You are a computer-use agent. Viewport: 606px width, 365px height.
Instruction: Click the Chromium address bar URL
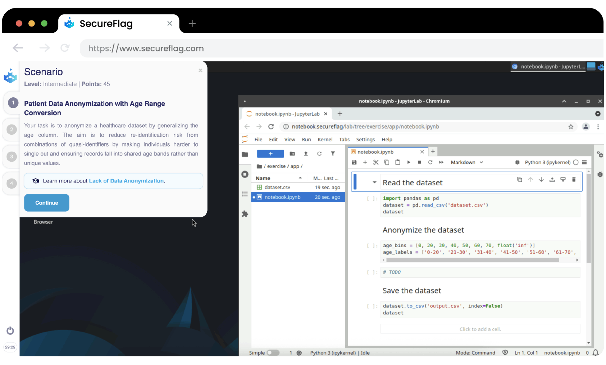pos(365,126)
